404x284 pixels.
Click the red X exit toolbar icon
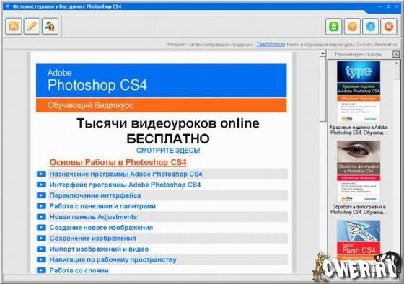[x=389, y=27]
